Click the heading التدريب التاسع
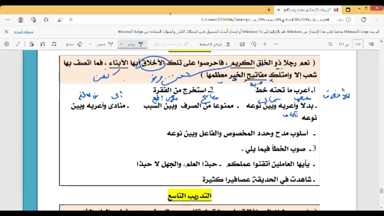 190,196
